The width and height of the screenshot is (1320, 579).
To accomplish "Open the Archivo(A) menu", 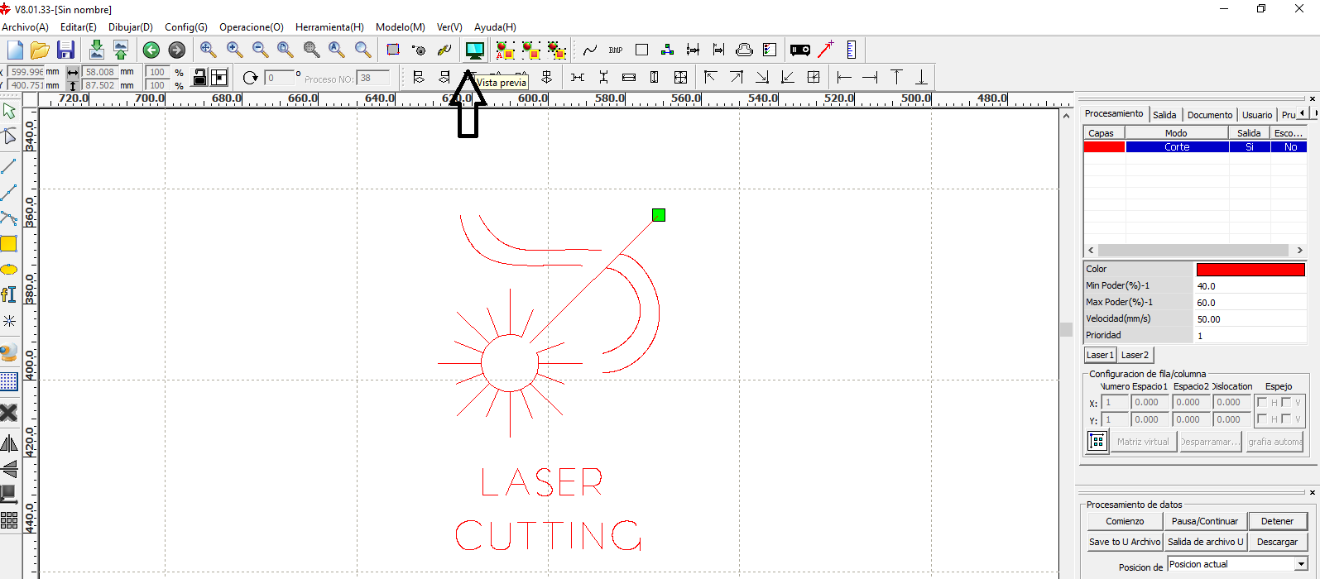I will (25, 27).
